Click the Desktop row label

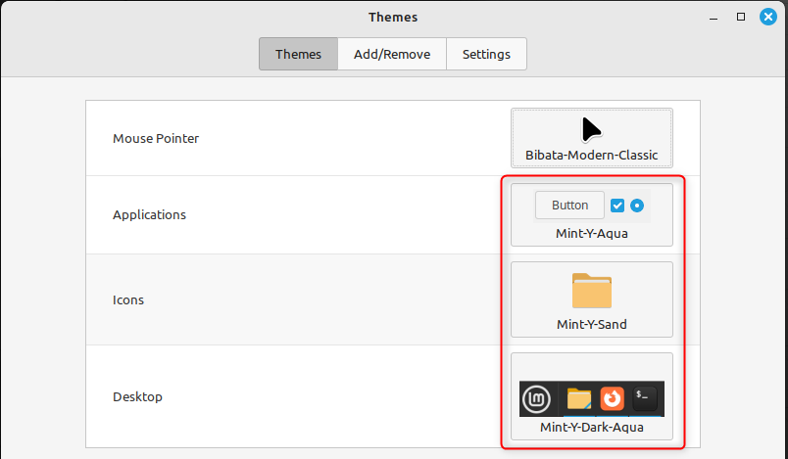[x=137, y=396]
